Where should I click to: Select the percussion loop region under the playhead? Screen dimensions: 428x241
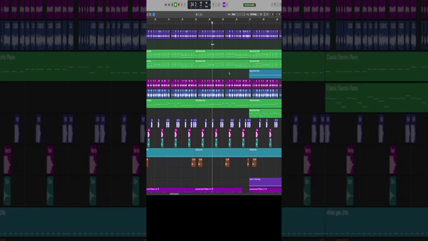(219, 190)
